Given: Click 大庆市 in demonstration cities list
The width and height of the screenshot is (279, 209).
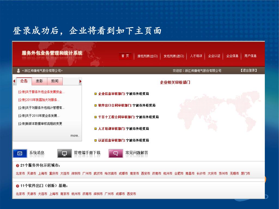Looking at the screenshot, I should (212, 173).
